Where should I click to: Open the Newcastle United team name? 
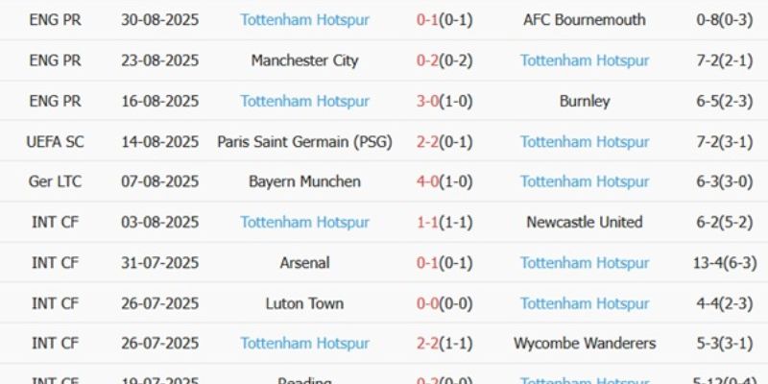point(584,222)
